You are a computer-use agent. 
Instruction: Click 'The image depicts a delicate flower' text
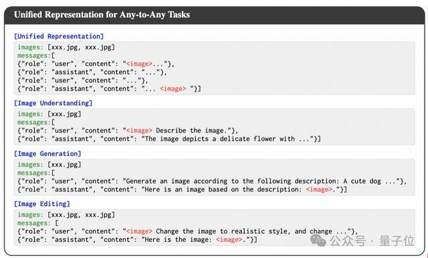point(209,139)
